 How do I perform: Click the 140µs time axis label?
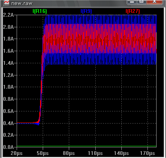click(121, 153)
